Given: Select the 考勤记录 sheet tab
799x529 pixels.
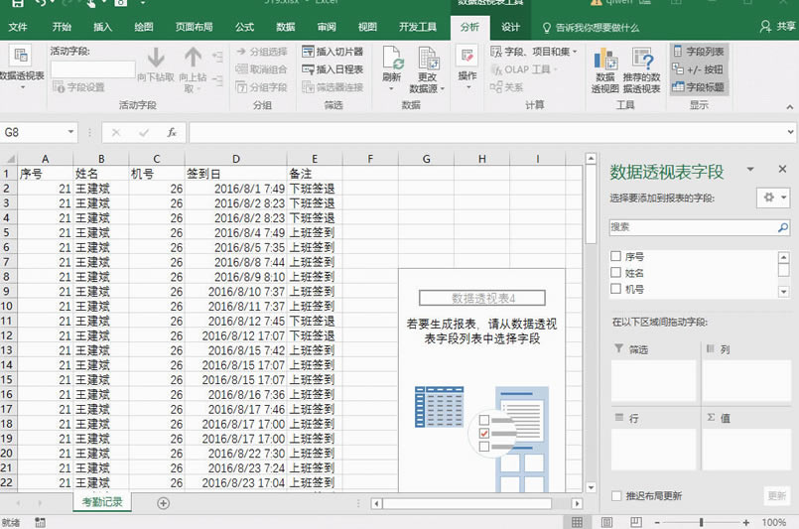Looking at the screenshot, I should pos(102,502).
